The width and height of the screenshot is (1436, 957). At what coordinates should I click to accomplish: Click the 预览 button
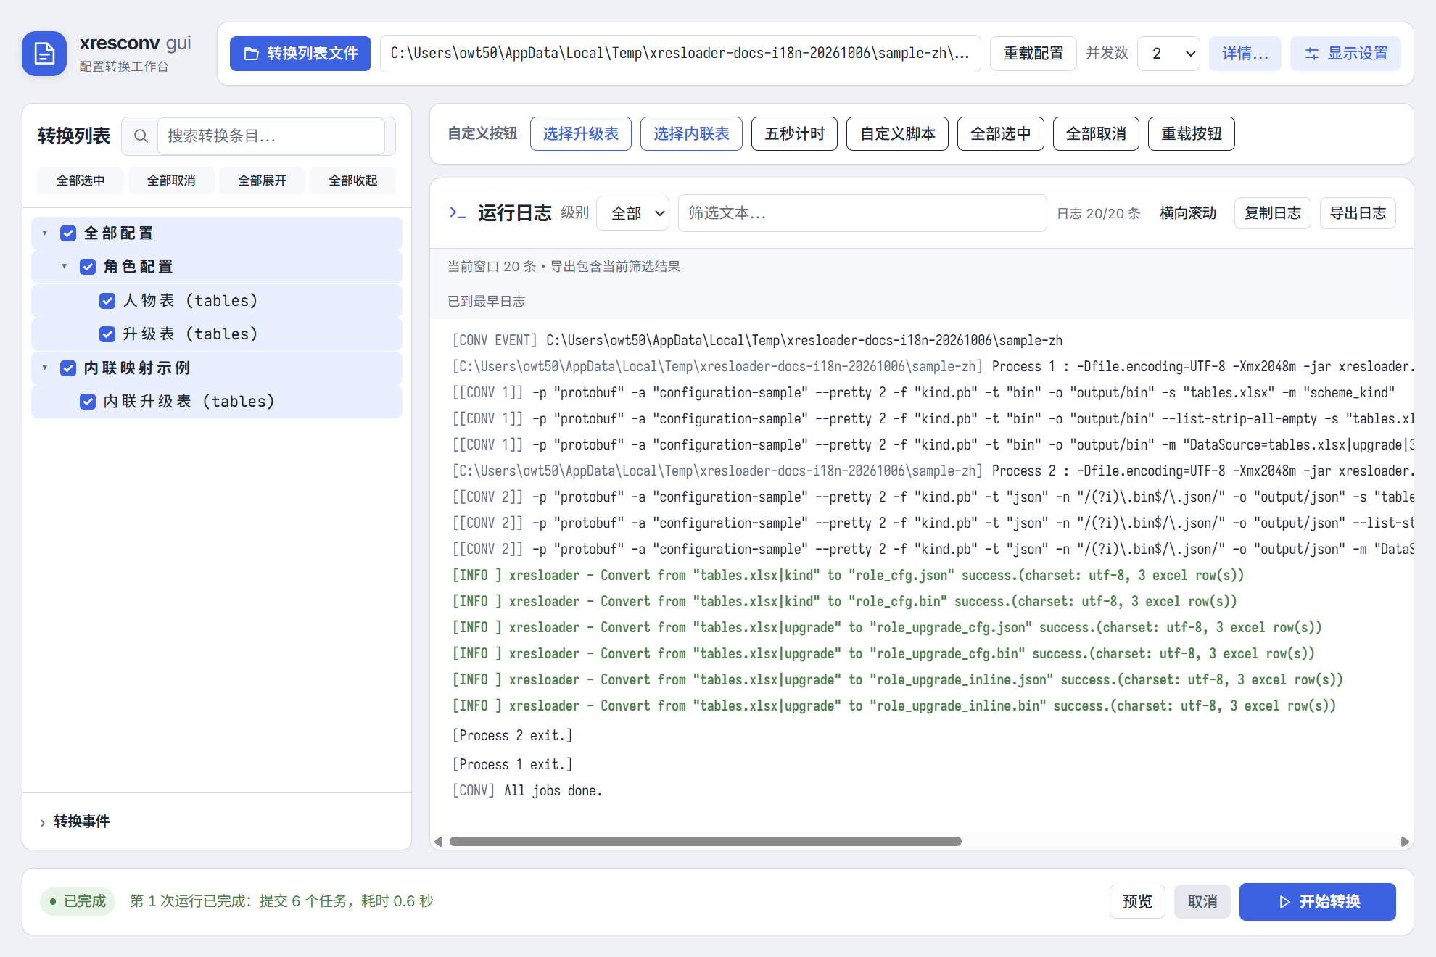[x=1137, y=902]
